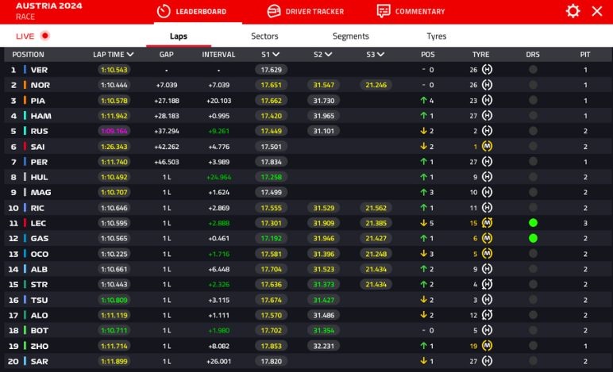Click the green up arrow for PIA
The width and height of the screenshot is (613, 372).
(424, 101)
